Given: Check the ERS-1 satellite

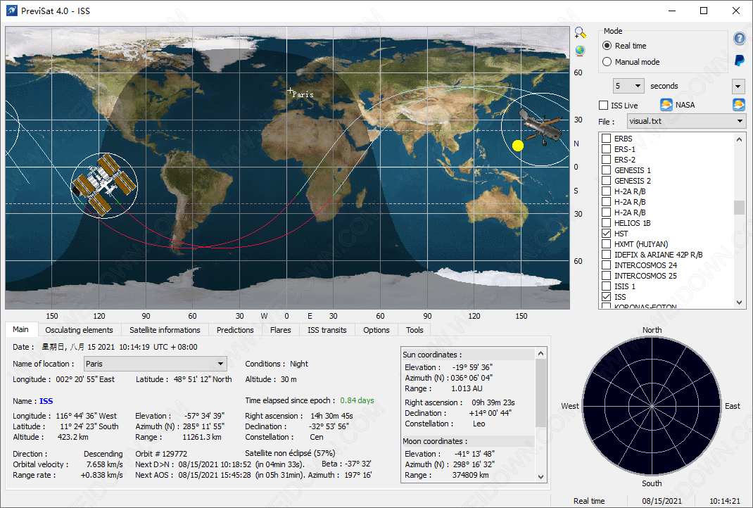Looking at the screenshot, I should (607, 149).
